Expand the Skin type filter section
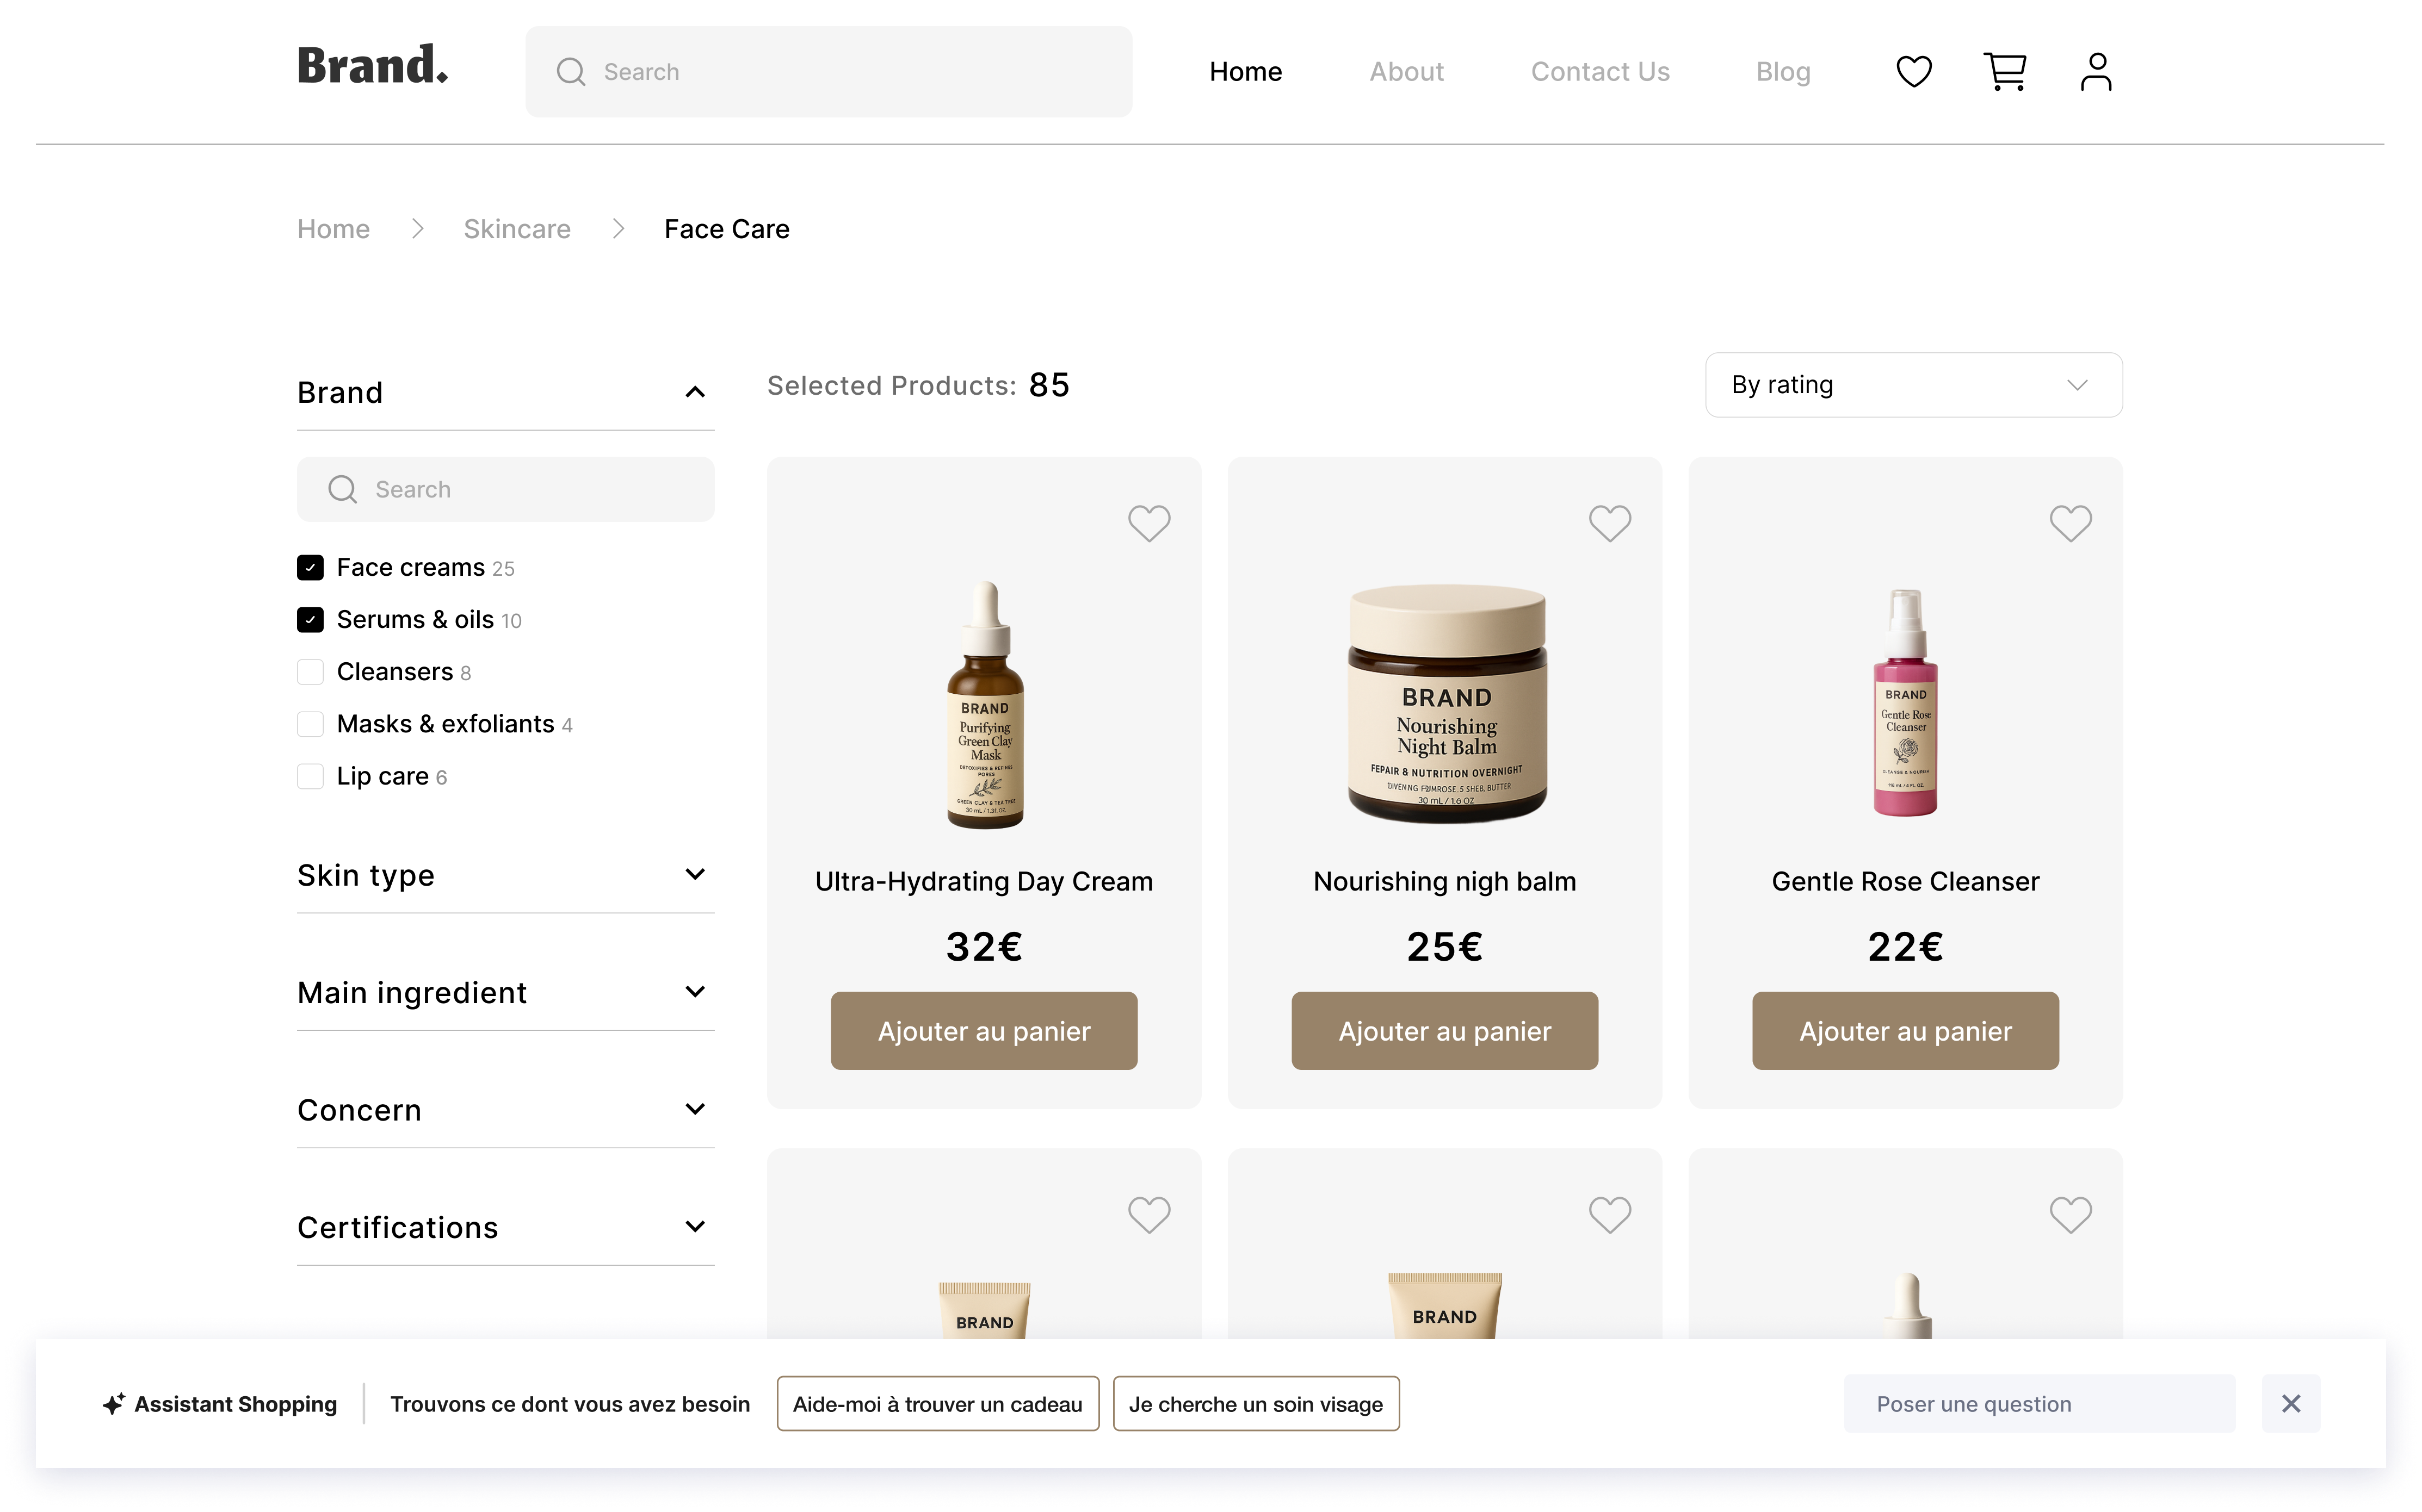Image resolution: width=2422 pixels, height=1512 pixels. [694, 875]
